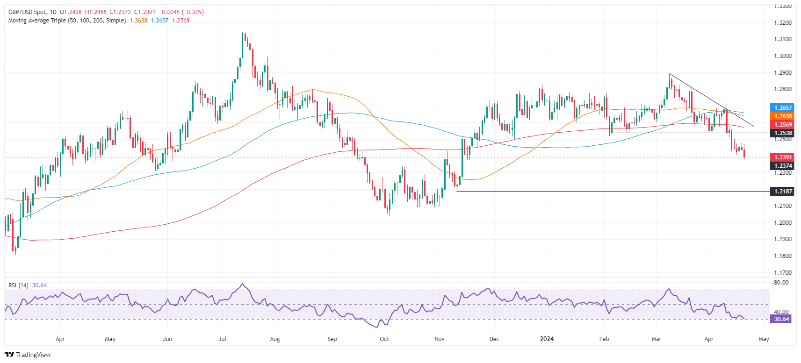Click the GBP/USD Spot symbol title
The height and width of the screenshot is (363, 801).
point(28,12)
